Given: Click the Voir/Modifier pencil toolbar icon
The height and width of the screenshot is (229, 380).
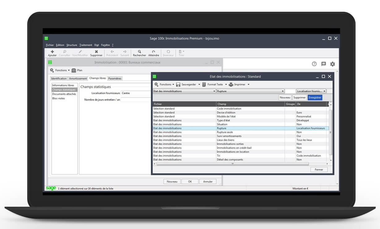Looking at the screenshot, I should [80, 52].
